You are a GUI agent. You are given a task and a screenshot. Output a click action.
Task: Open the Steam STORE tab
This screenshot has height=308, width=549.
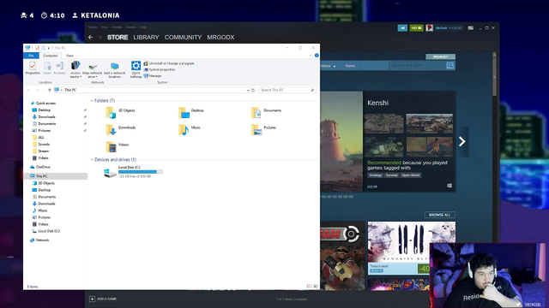(x=118, y=38)
